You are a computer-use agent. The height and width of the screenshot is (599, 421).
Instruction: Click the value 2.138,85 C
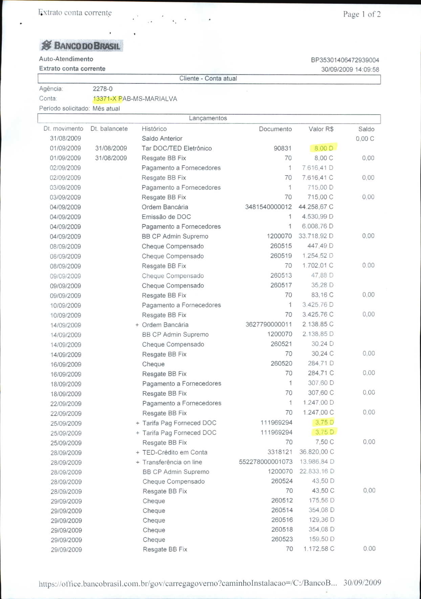click(x=318, y=324)
